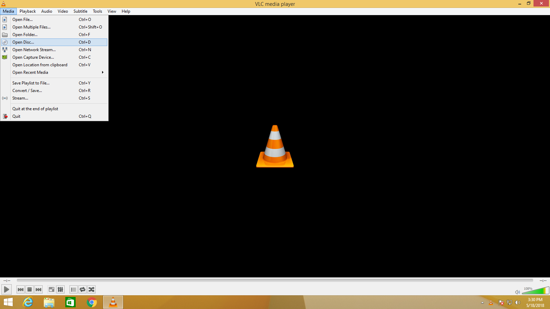Mute audio via speaker icon

(x=517, y=292)
